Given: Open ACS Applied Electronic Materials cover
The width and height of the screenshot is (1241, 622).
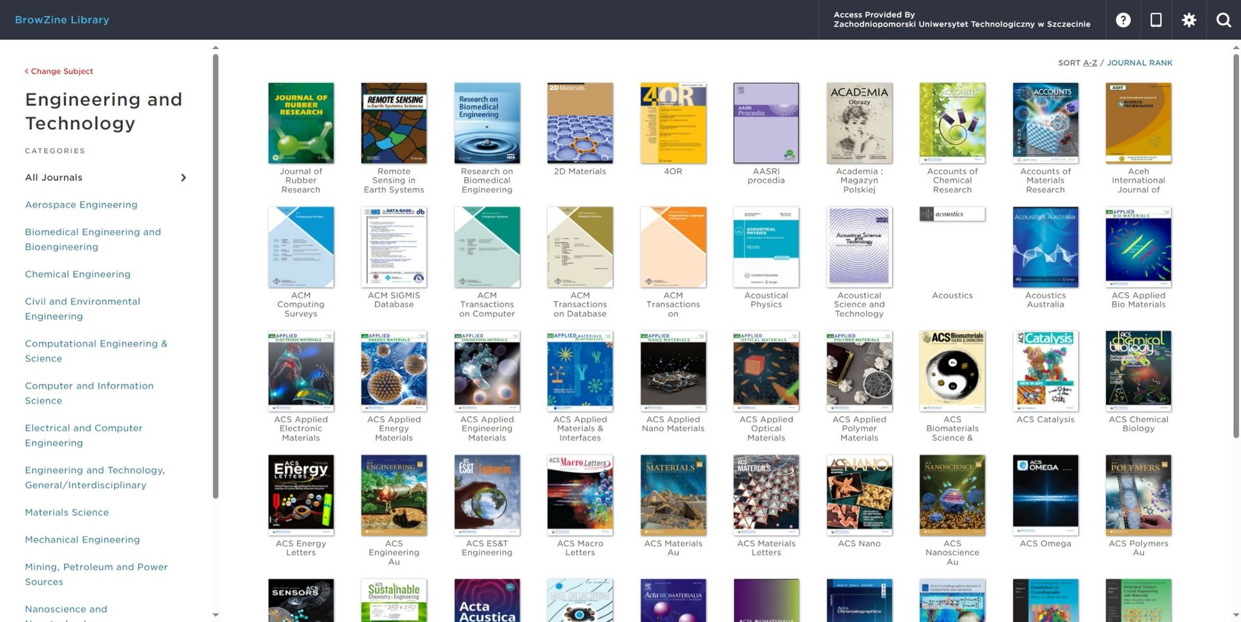Looking at the screenshot, I should (x=301, y=371).
